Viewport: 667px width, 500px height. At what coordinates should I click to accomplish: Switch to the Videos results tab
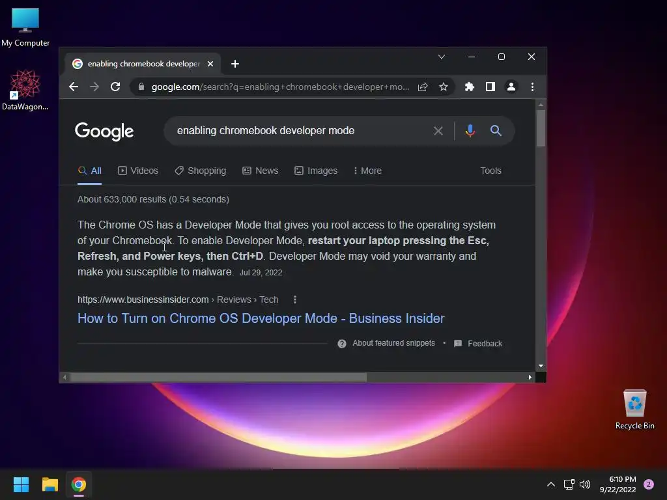coord(138,171)
